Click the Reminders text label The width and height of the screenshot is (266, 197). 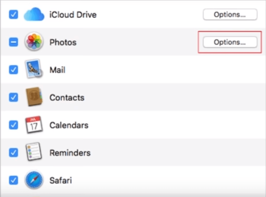coord(70,153)
